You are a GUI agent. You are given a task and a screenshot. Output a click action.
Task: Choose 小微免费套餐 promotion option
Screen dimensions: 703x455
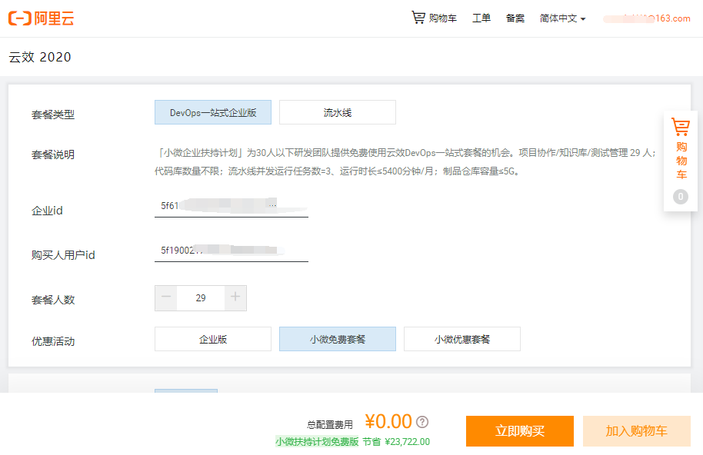(337, 339)
